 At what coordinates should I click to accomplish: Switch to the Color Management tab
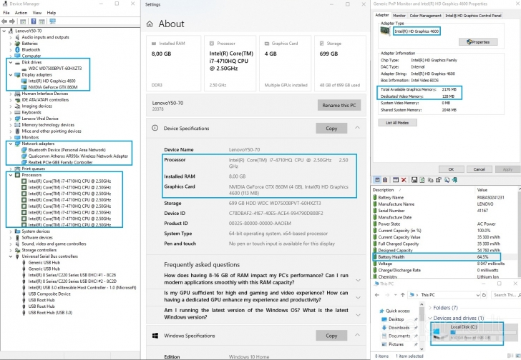tap(425, 15)
